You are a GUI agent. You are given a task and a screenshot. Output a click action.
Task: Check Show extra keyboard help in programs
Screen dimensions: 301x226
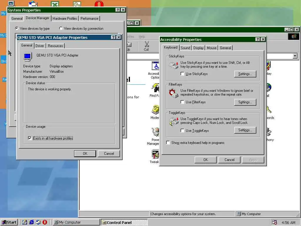click(x=168, y=143)
